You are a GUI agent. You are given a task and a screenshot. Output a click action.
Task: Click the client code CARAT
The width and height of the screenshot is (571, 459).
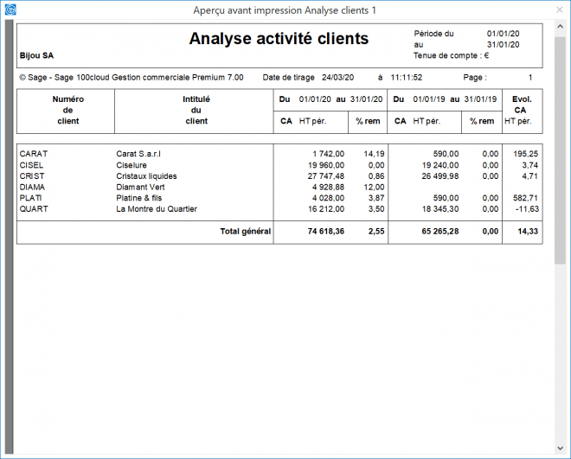(x=34, y=154)
